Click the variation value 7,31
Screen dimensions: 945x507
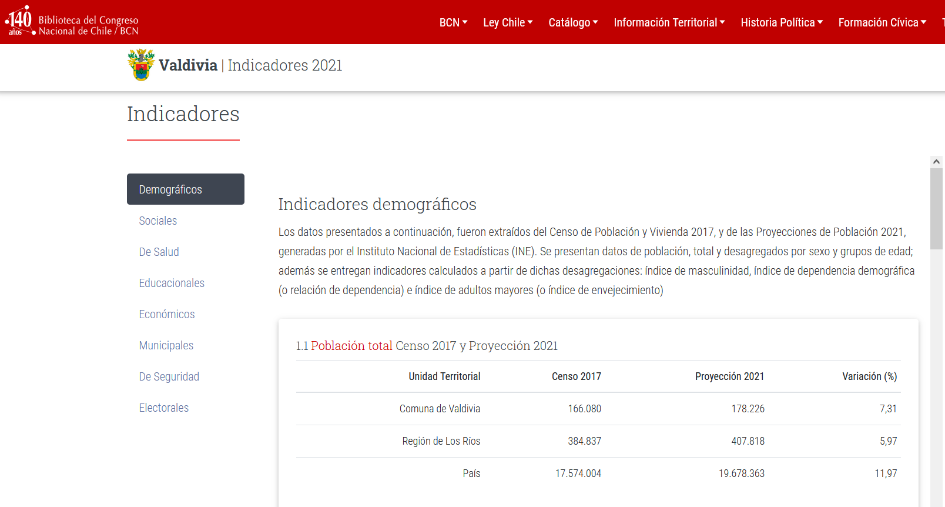pos(888,409)
